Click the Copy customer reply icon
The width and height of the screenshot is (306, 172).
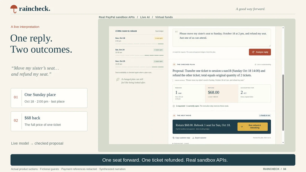[174, 138]
